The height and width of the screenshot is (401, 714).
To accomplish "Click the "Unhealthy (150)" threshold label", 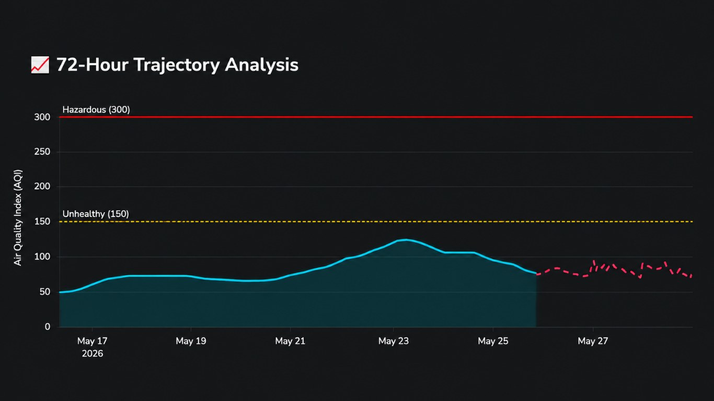I will pyautogui.click(x=96, y=214).
